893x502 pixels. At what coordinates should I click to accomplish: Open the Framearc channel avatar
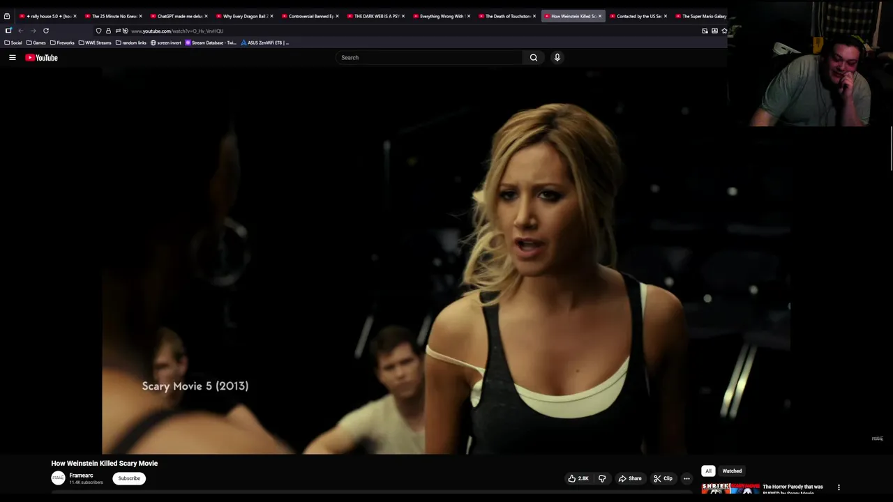[x=58, y=478]
